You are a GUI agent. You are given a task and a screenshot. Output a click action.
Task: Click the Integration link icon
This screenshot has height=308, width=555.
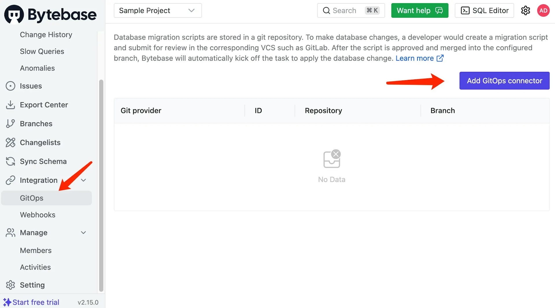point(10,180)
